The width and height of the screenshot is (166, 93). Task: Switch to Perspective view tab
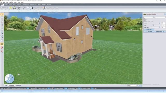(x=11, y=86)
